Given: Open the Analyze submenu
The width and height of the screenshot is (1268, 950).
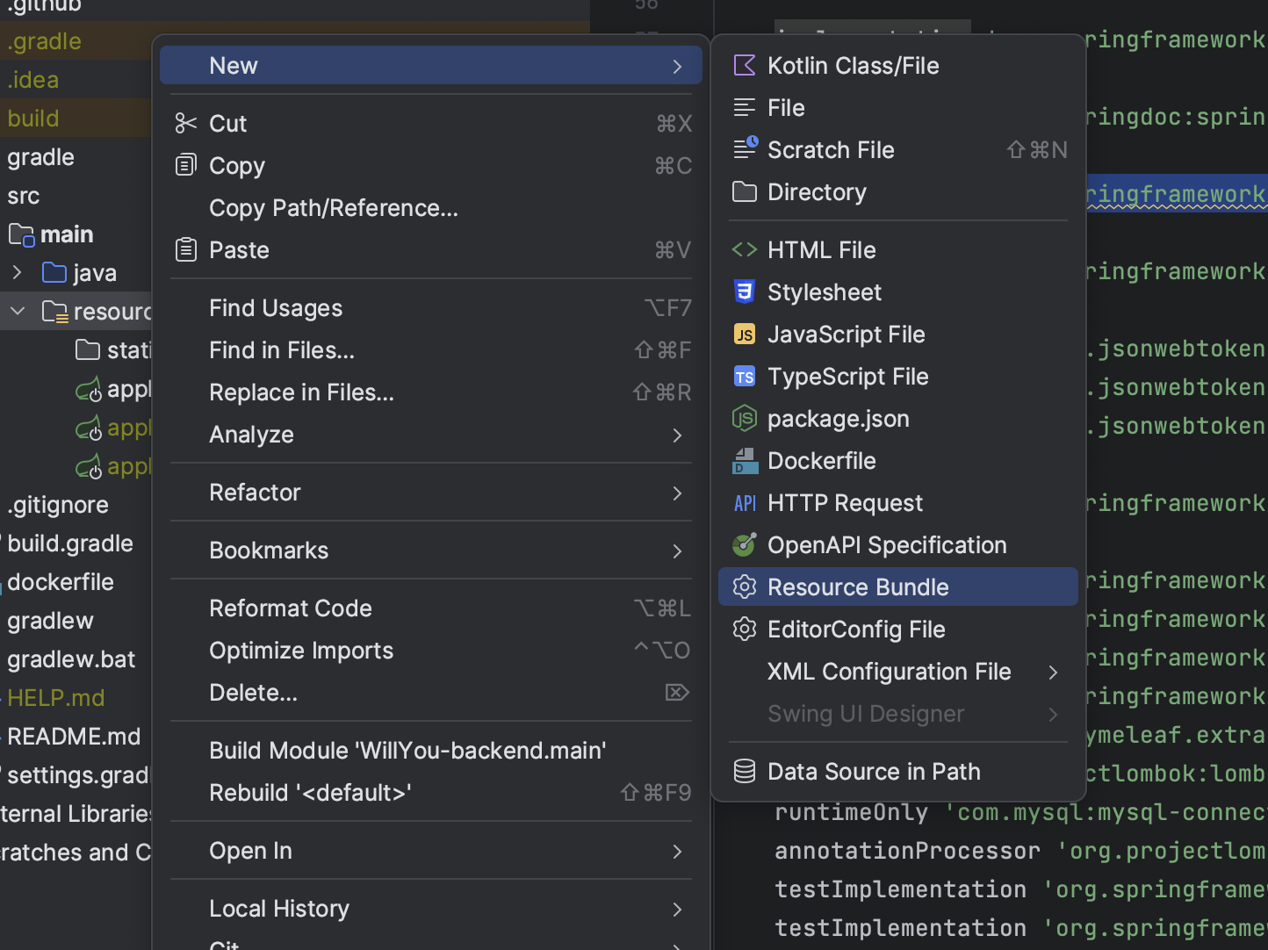Looking at the screenshot, I should click(x=677, y=435).
